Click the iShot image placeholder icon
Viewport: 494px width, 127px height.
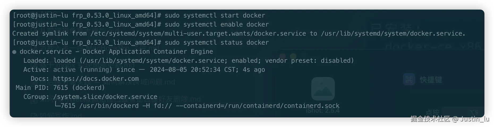[x=323, y=89]
